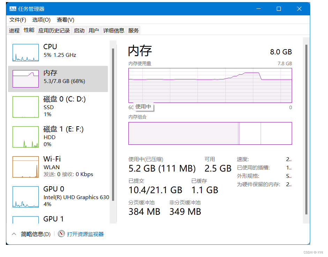Click the 为硬件保留的内存: label
Image resolution: width=328 pixels, height=257 pixels.
(x=258, y=184)
